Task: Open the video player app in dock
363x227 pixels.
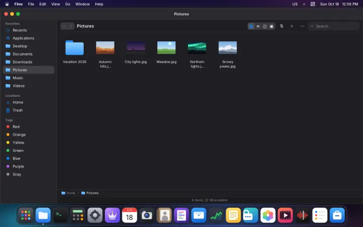Action: click(x=285, y=215)
